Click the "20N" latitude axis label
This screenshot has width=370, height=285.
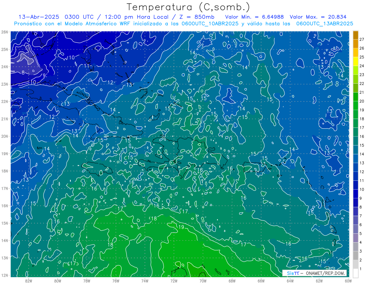pos(5,136)
